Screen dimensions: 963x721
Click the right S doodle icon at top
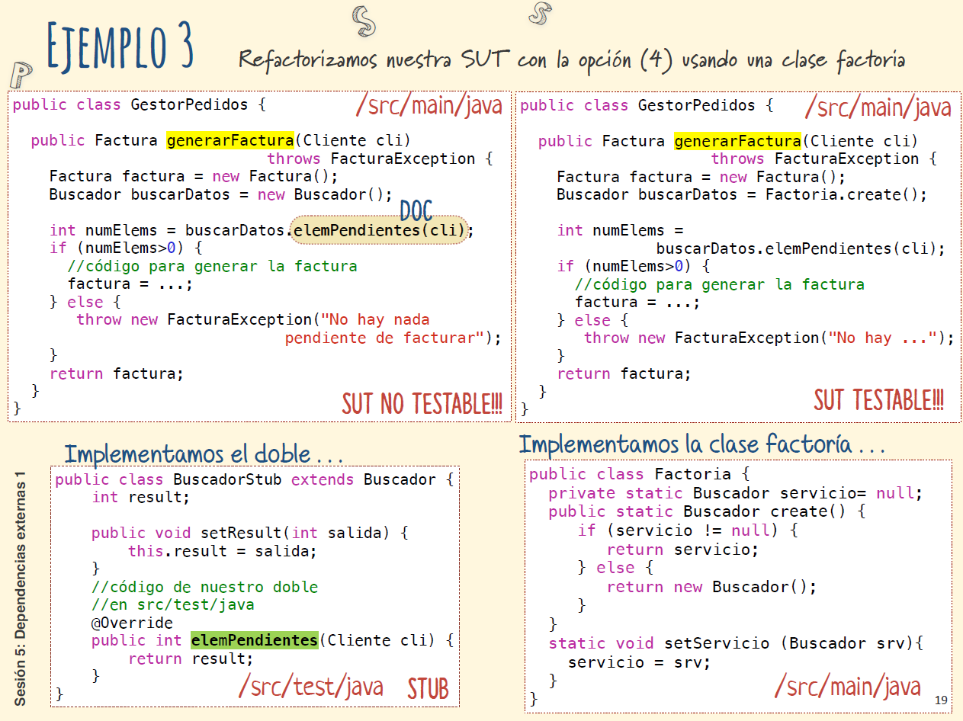pos(540,12)
